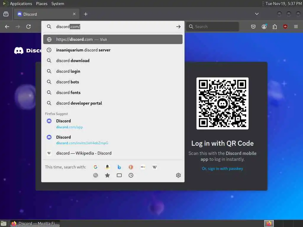Open the discord.com/app suggestion
The width and height of the screenshot is (303, 227).
[113, 124]
